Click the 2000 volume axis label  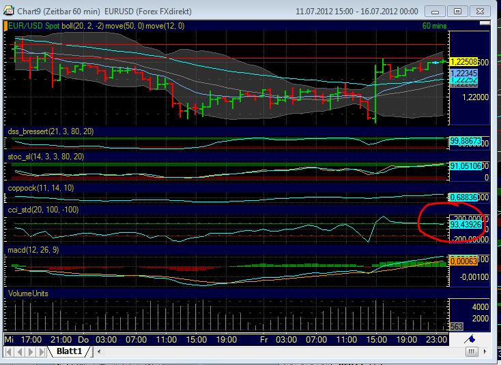tap(481, 319)
